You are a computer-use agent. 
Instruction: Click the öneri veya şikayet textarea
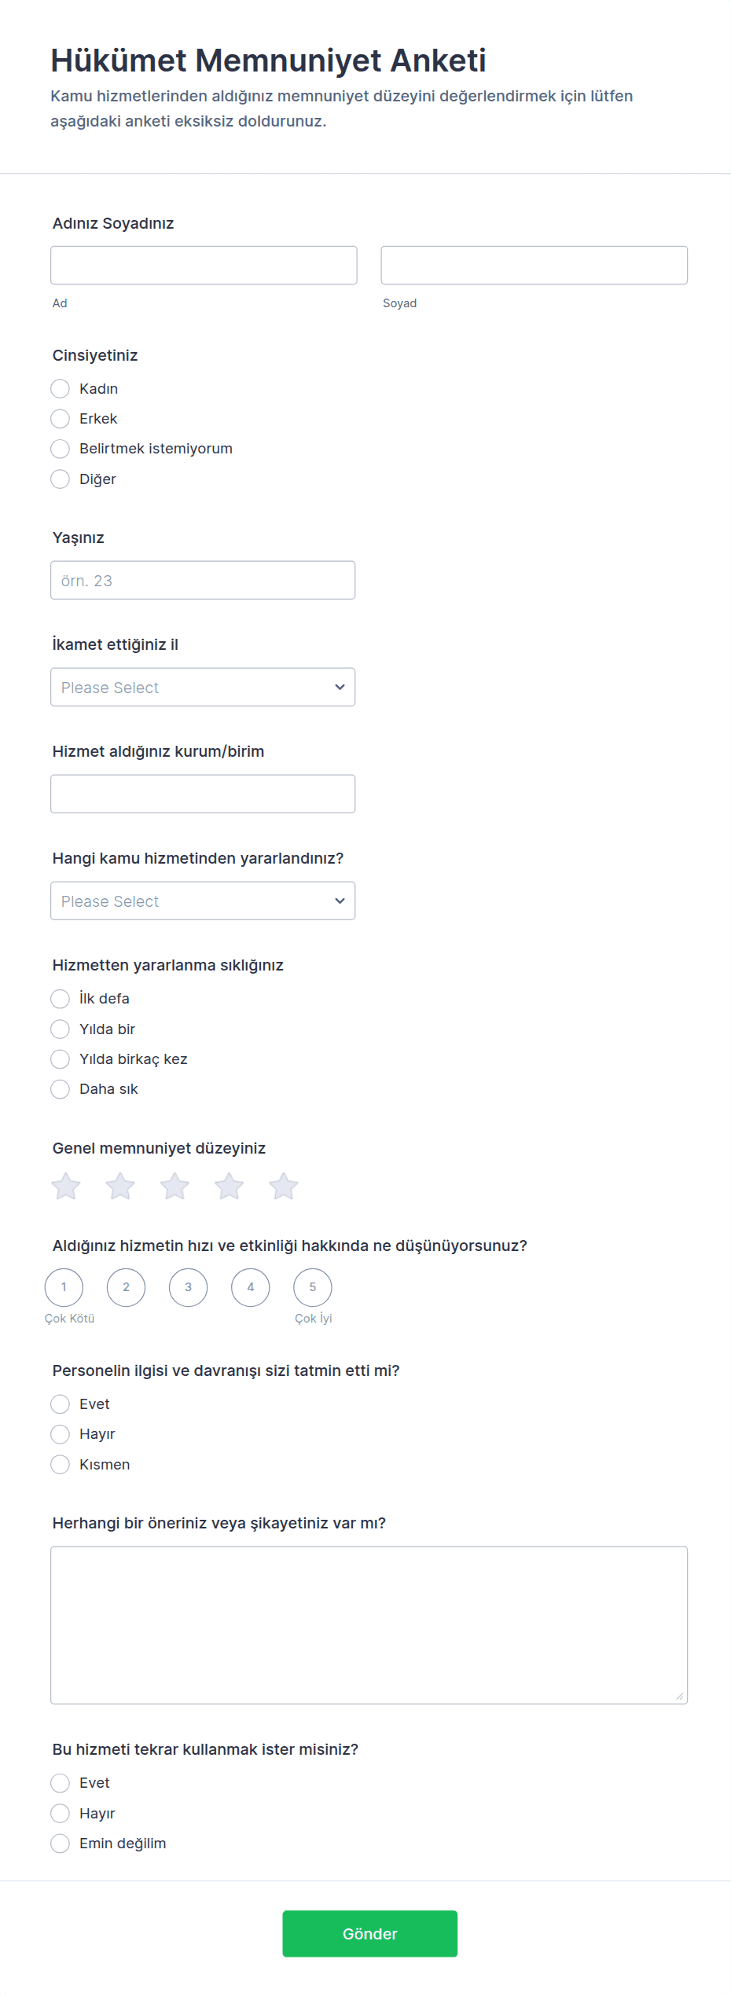coord(369,1625)
